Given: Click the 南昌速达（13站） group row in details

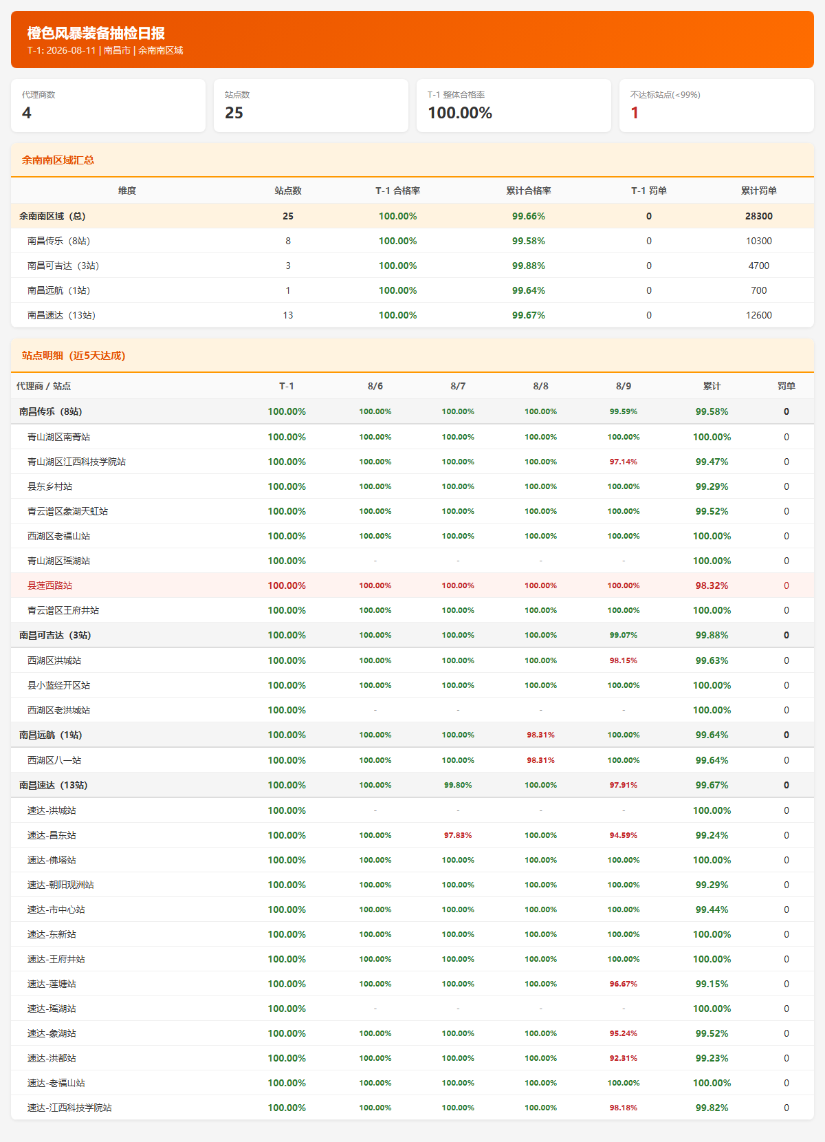Looking at the screenshot, I should [x=412, y=785].
